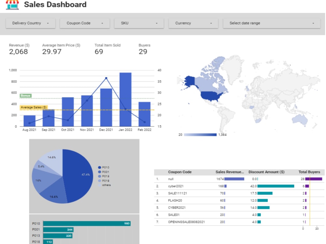Click the others legend entry
Image resolution: width=326 pixels, height=244 pixels.
coord(104,185)
